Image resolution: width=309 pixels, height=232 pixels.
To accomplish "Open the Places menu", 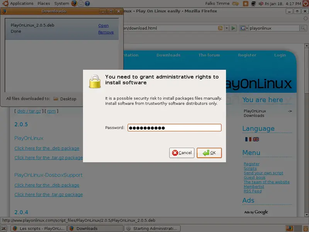I will click(x=44, y=3).
